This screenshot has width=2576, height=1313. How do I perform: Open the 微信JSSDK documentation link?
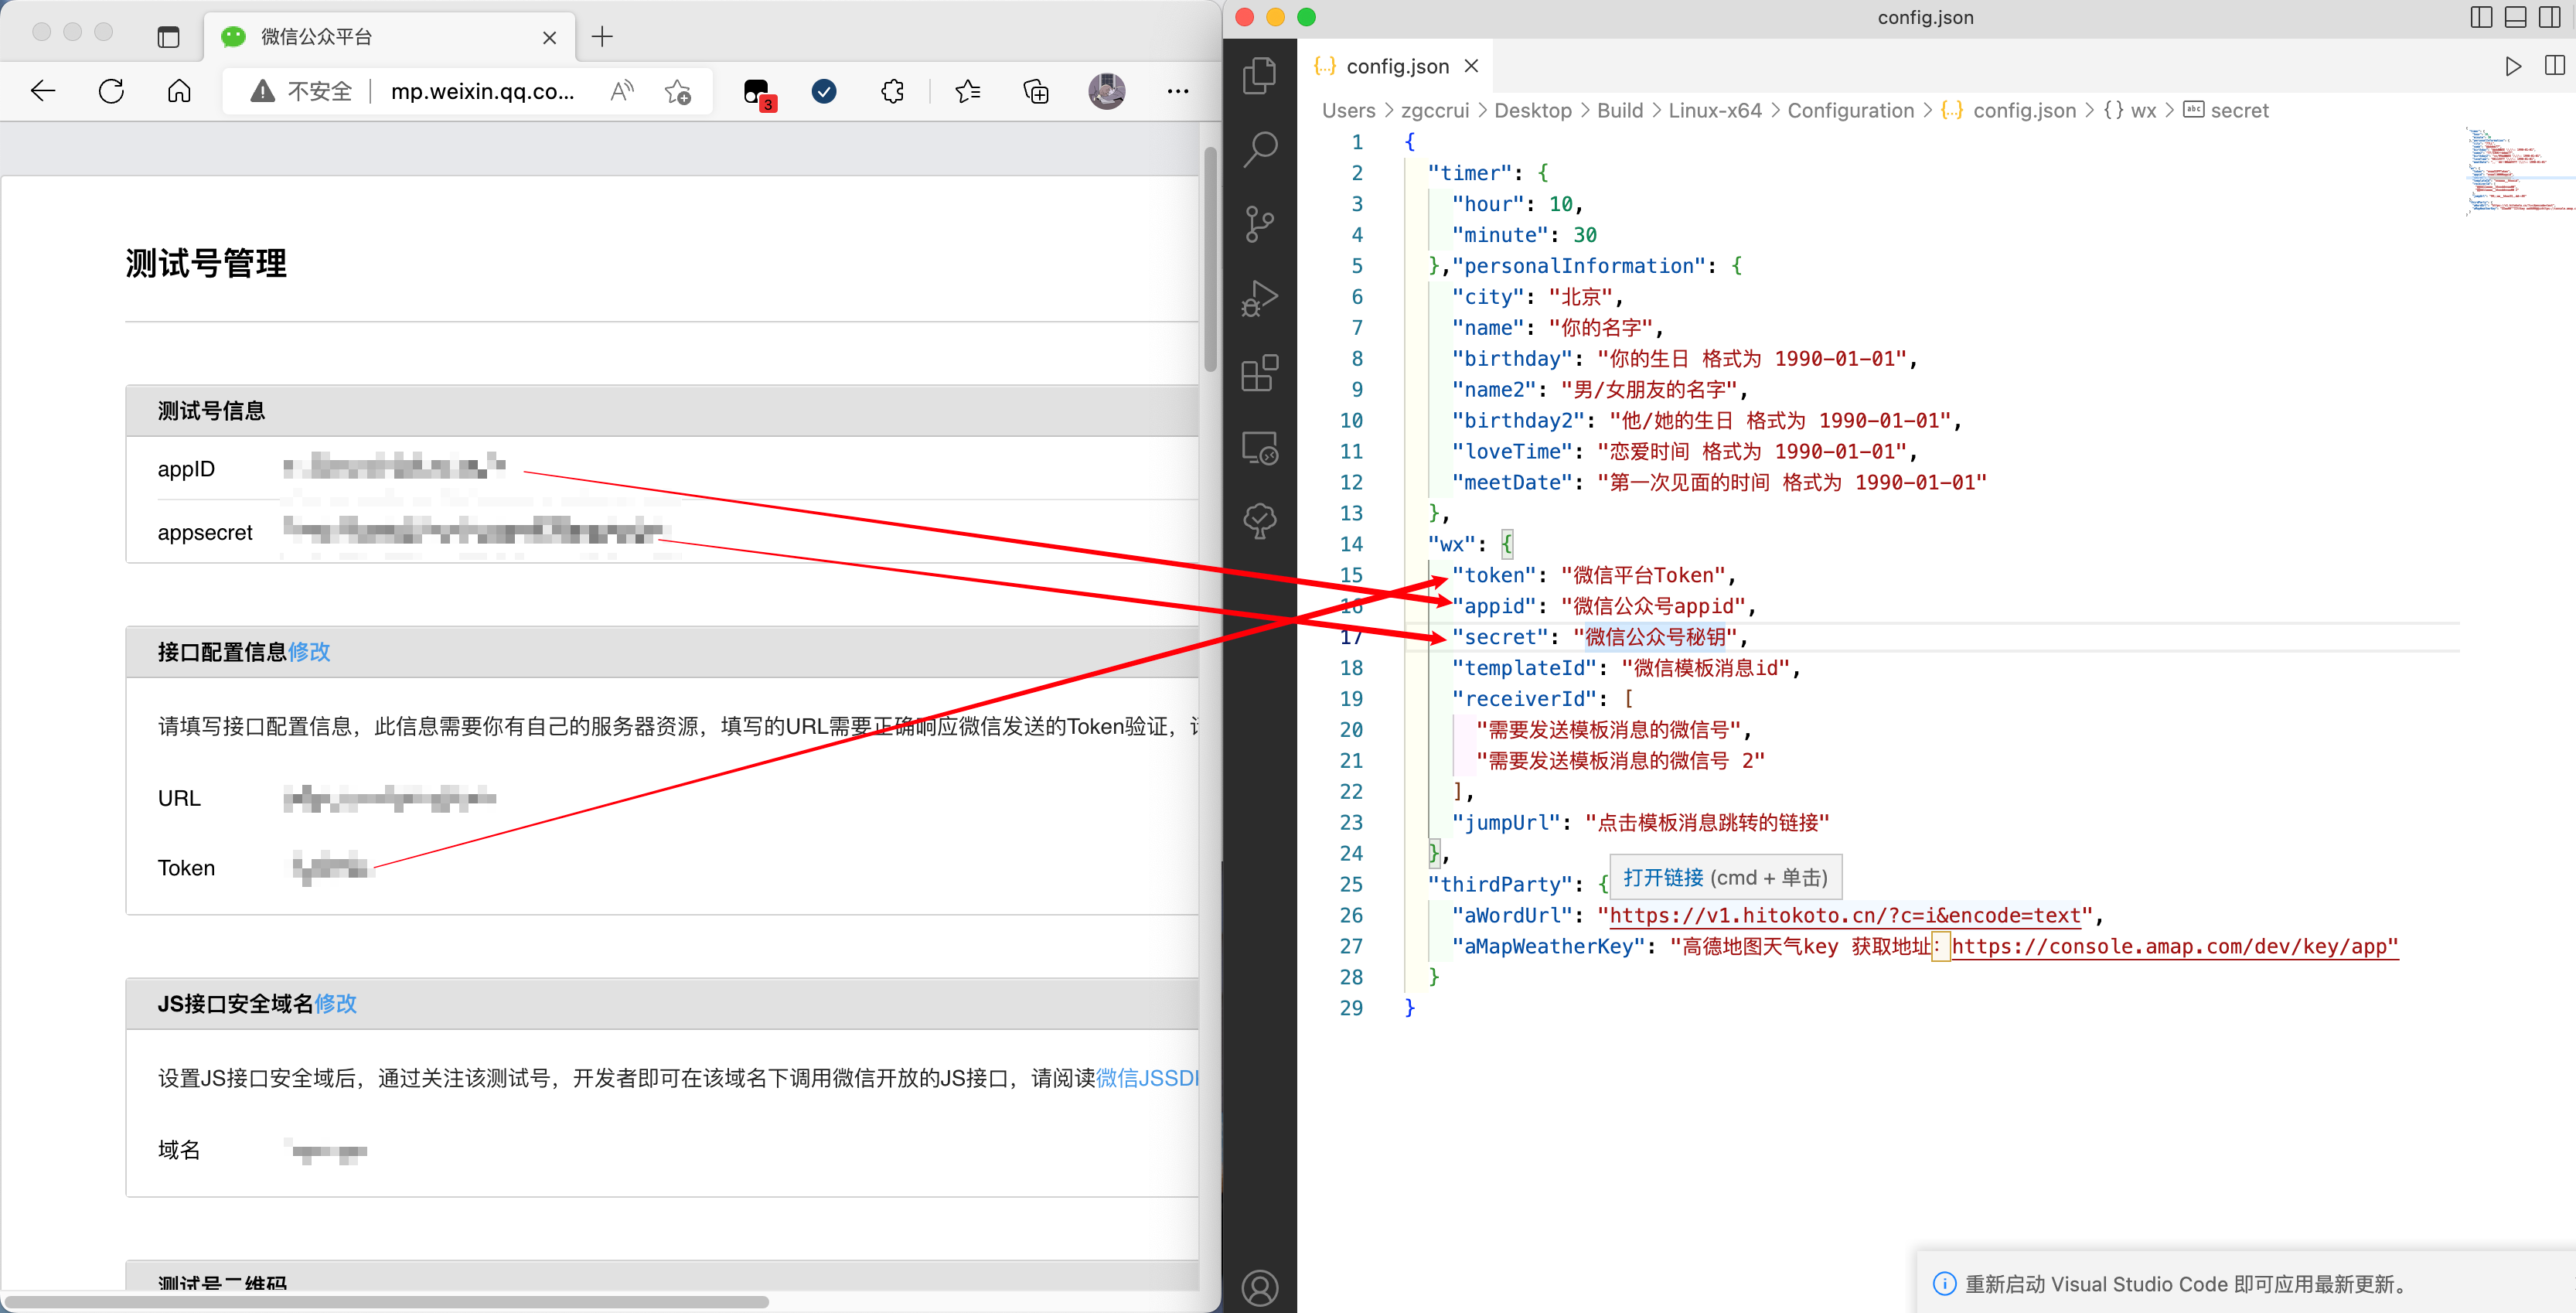1147,1078
